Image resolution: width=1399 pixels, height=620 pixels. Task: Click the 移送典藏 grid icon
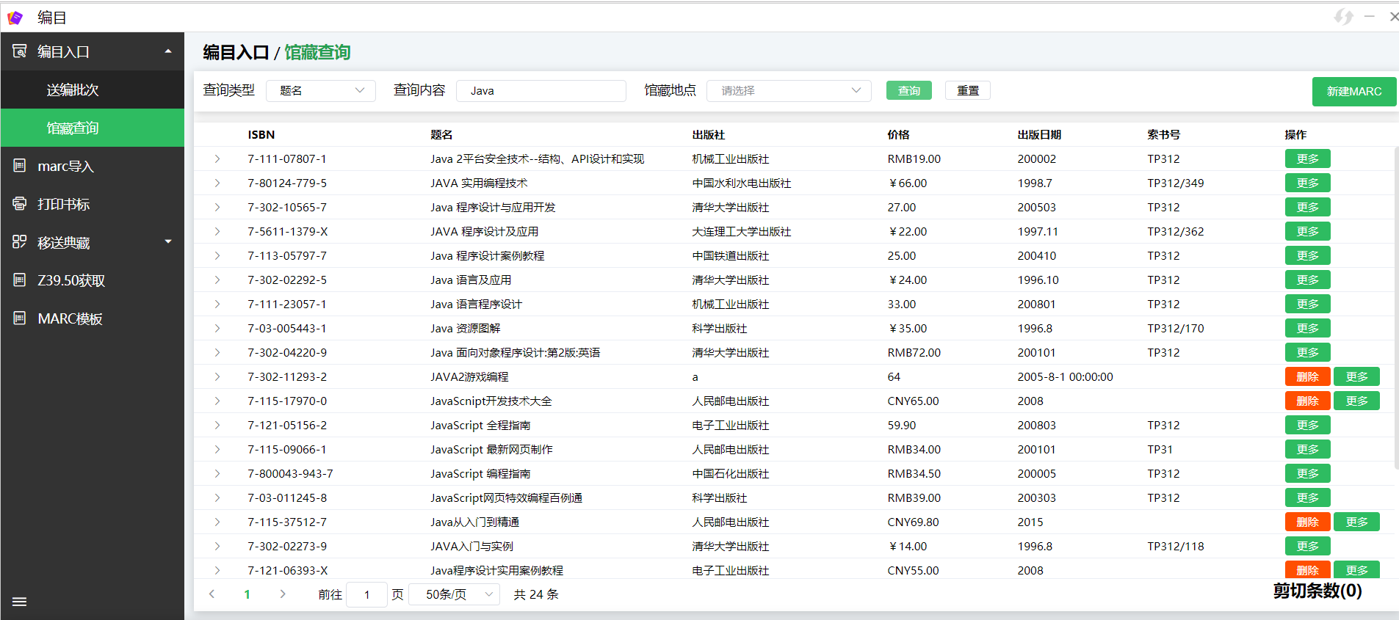pos(20,242)
